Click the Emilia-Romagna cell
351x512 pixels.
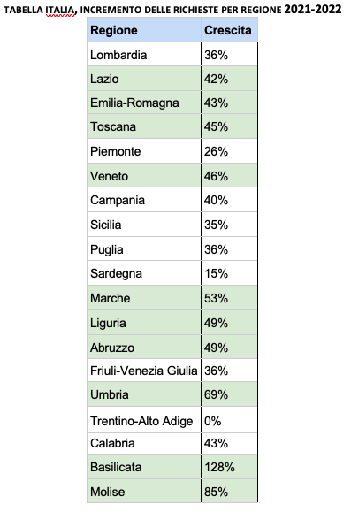coord(144,103)
